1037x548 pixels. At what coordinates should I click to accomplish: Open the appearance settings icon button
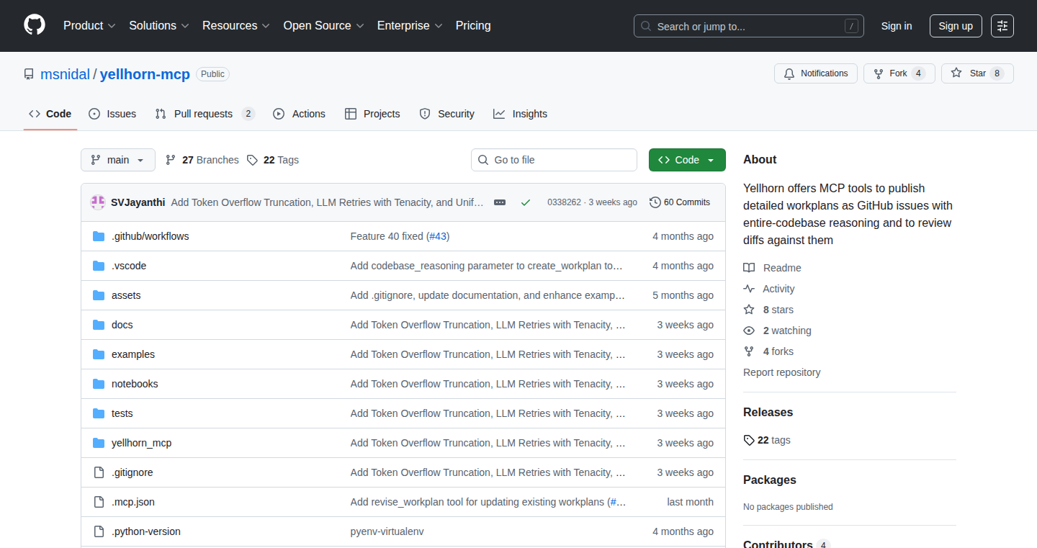[1002, 26]
